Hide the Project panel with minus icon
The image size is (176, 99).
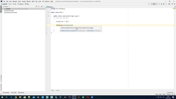point(44,7)
